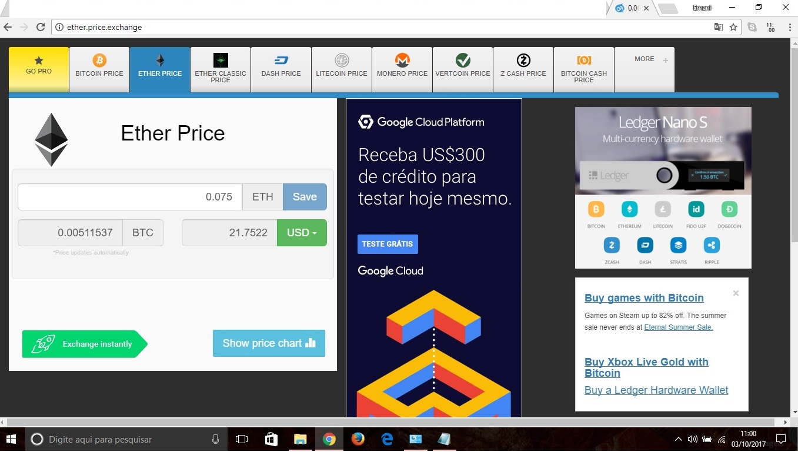Click the translate page icon
The image size is (798, 452).
tap(718, 27)
